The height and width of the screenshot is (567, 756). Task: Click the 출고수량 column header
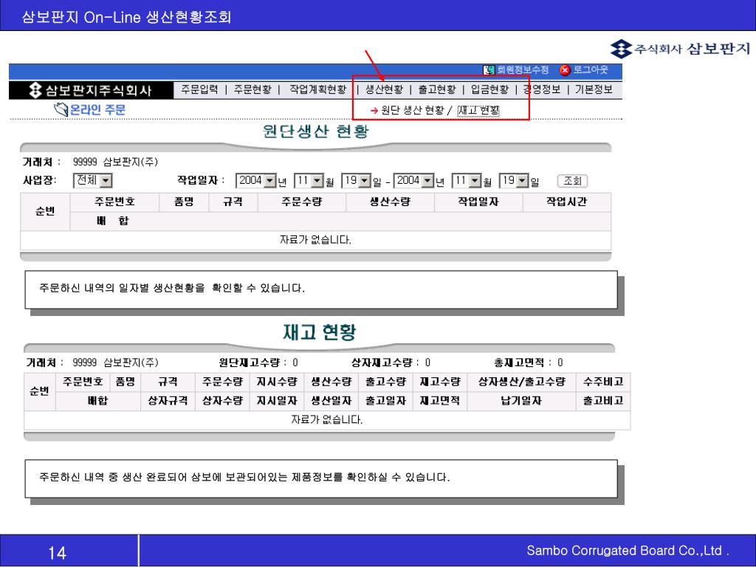tap(385, 382)
